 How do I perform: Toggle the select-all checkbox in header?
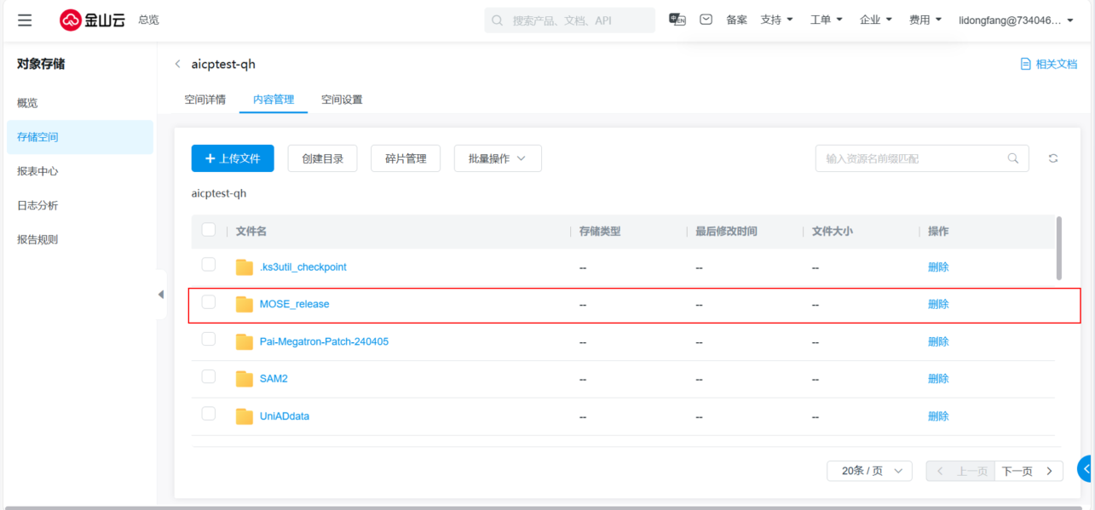(209, 230)
